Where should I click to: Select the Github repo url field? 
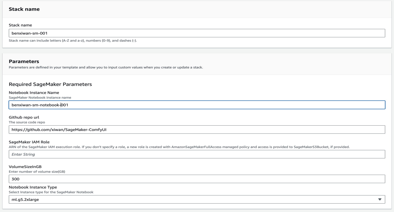pyautogui.click(x=197, y=129)
